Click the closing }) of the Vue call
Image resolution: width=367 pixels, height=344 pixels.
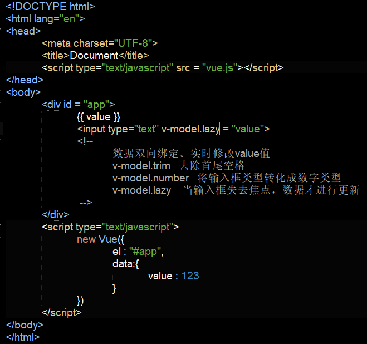click(80, 301)
